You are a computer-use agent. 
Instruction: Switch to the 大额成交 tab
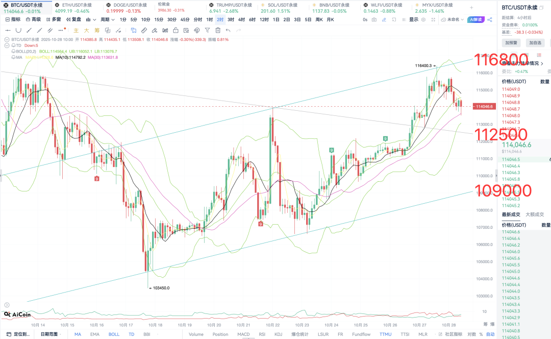tap(534, 214)
